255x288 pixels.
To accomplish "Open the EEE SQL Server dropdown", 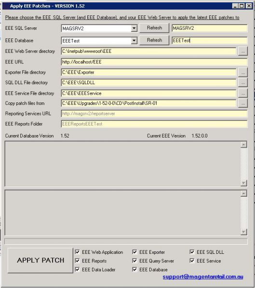I will tap(134, 28).
